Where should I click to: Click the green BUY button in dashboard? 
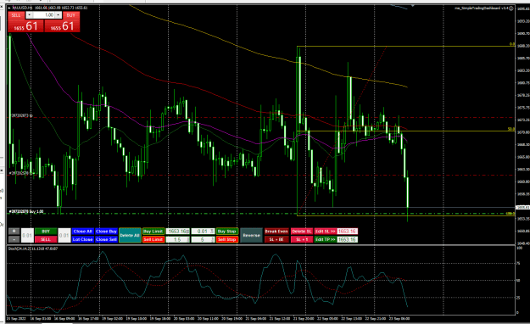[x=46, y=232]
